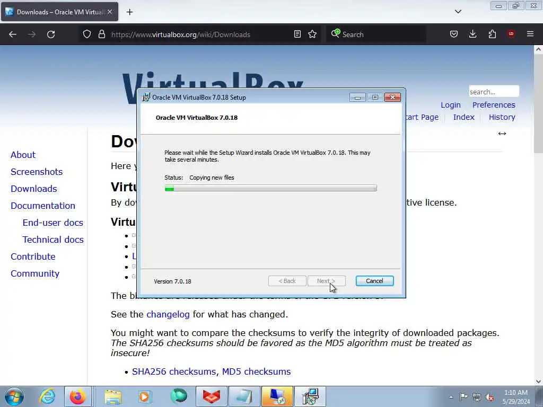The width and height of the screenshot is (543, 407).
Task: Open the extensions puzzle icon
Action: [492, 34]
